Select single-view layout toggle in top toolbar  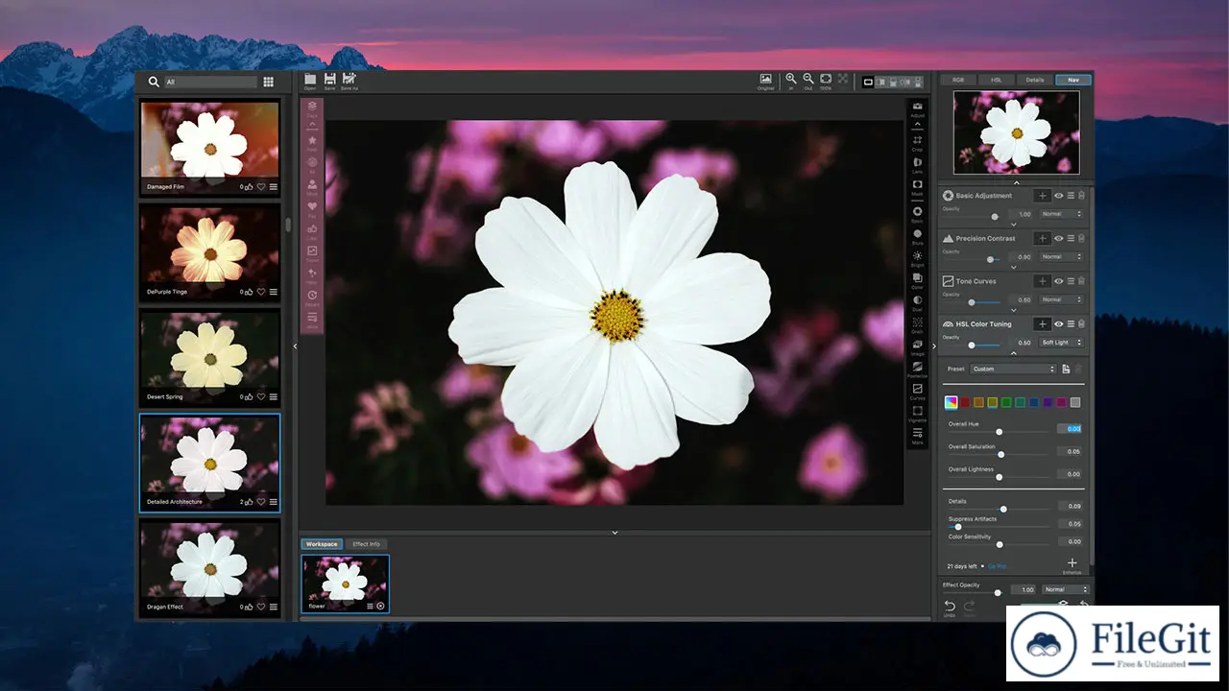tap(868, 83)
